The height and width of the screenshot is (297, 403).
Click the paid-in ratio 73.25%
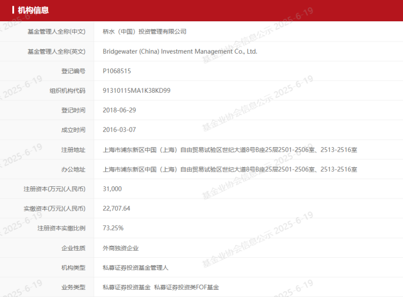pyautogui.click(x=113, y=228)
